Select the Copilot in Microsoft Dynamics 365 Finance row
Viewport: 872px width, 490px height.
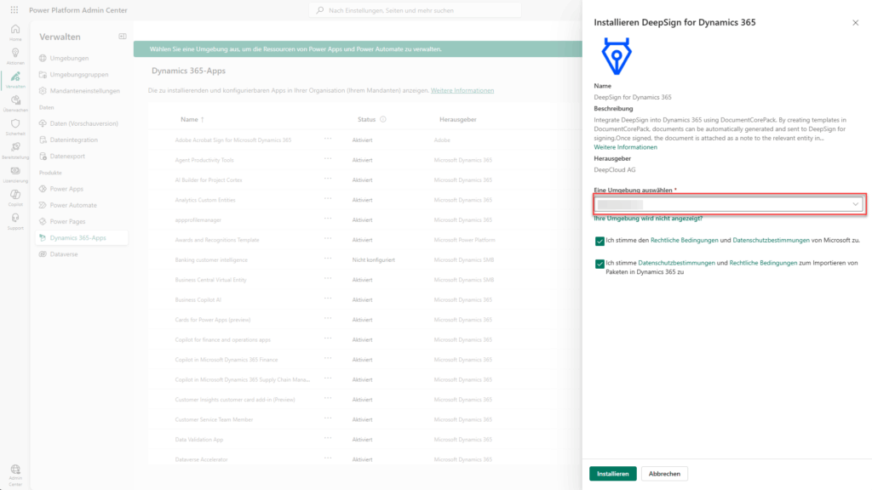tap(364, 360)
